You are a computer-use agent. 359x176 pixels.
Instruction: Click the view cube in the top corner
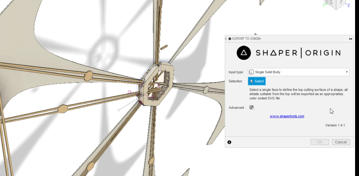pos(338,4)
